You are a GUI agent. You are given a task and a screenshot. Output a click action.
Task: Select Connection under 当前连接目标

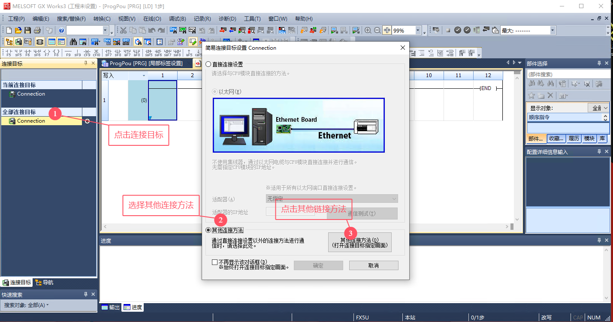[31, 94]
